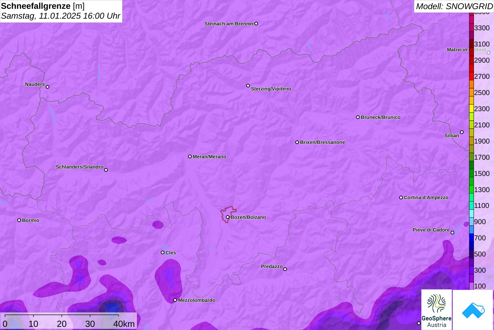Click the 20 mark on scale bar
Viewport: 494px width, 330px height.
click(x=62, y=324)
